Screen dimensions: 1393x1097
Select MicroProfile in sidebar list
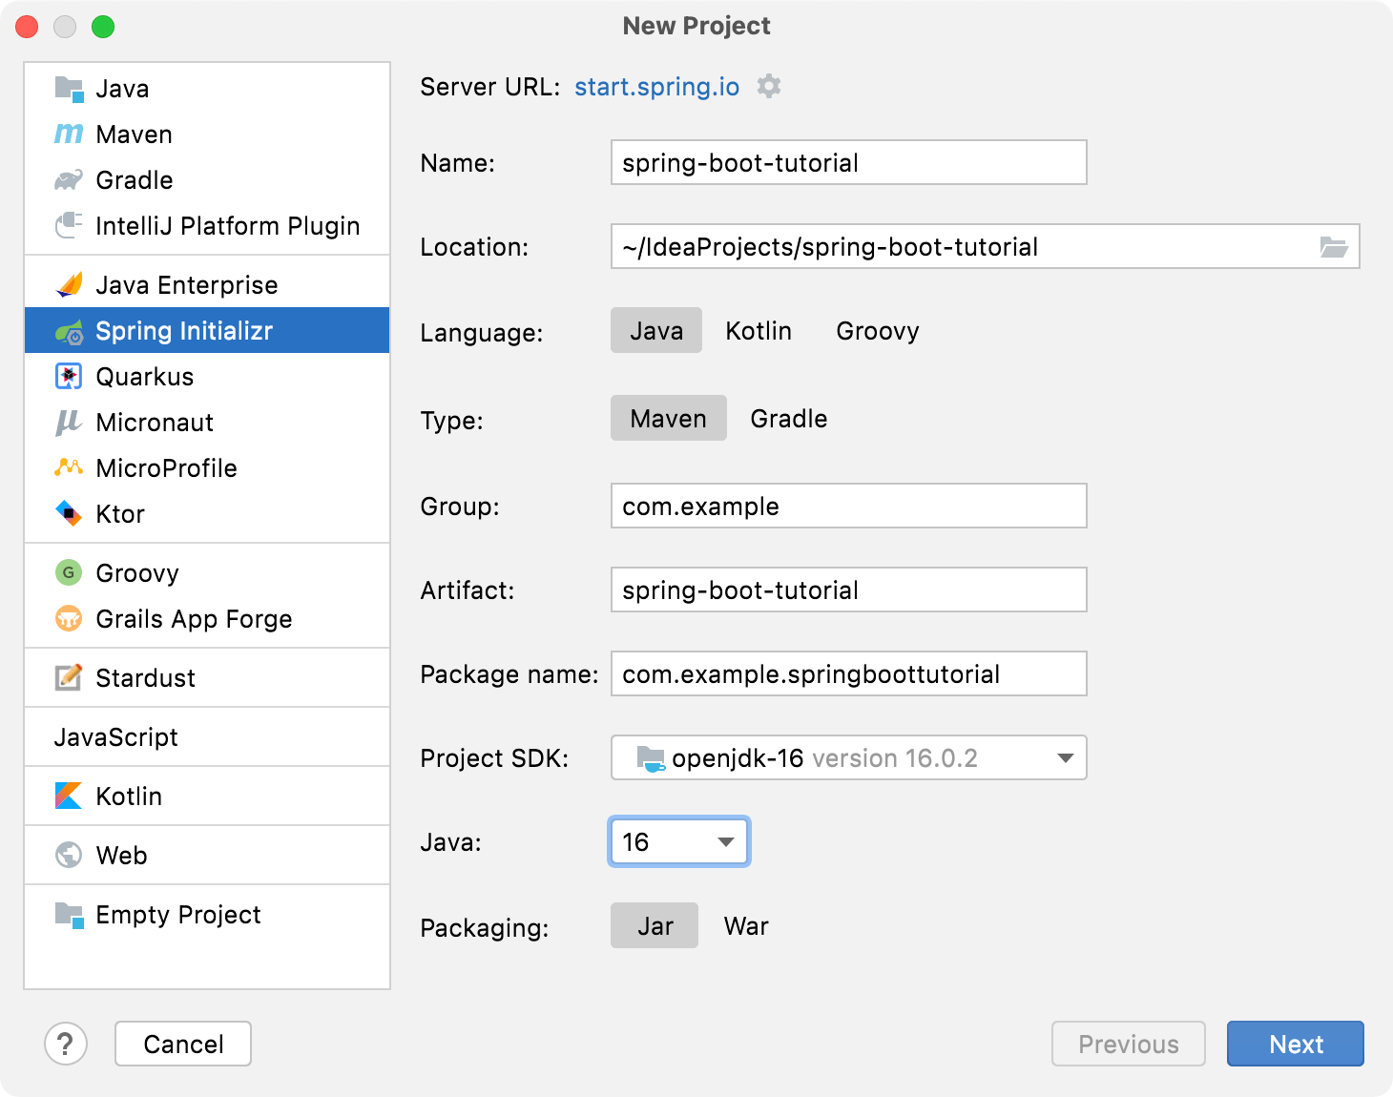tap(207, 468)
